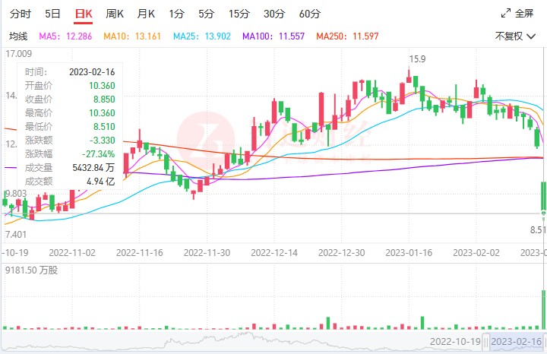Click the 涨跌幅 value -27.34%
This screenshot has height=354, width=547.
98,153
